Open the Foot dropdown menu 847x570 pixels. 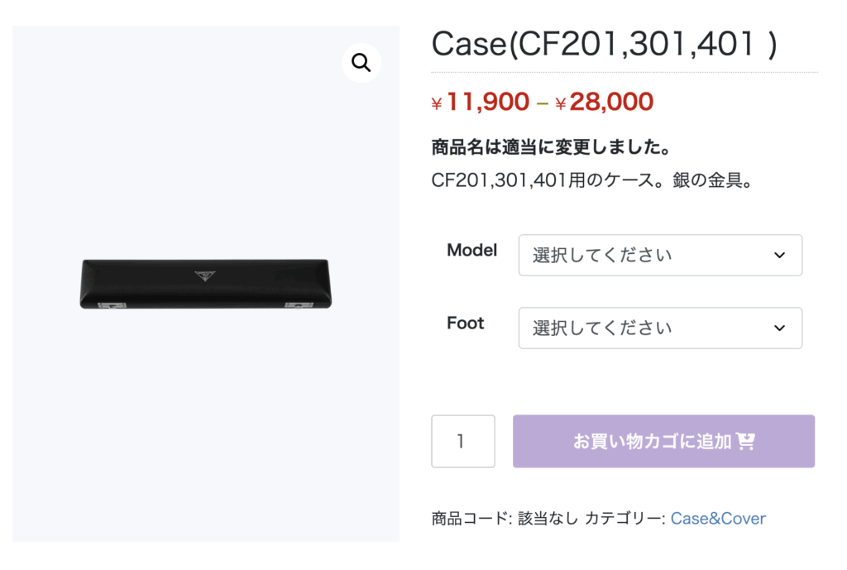[x=660, y=328]
